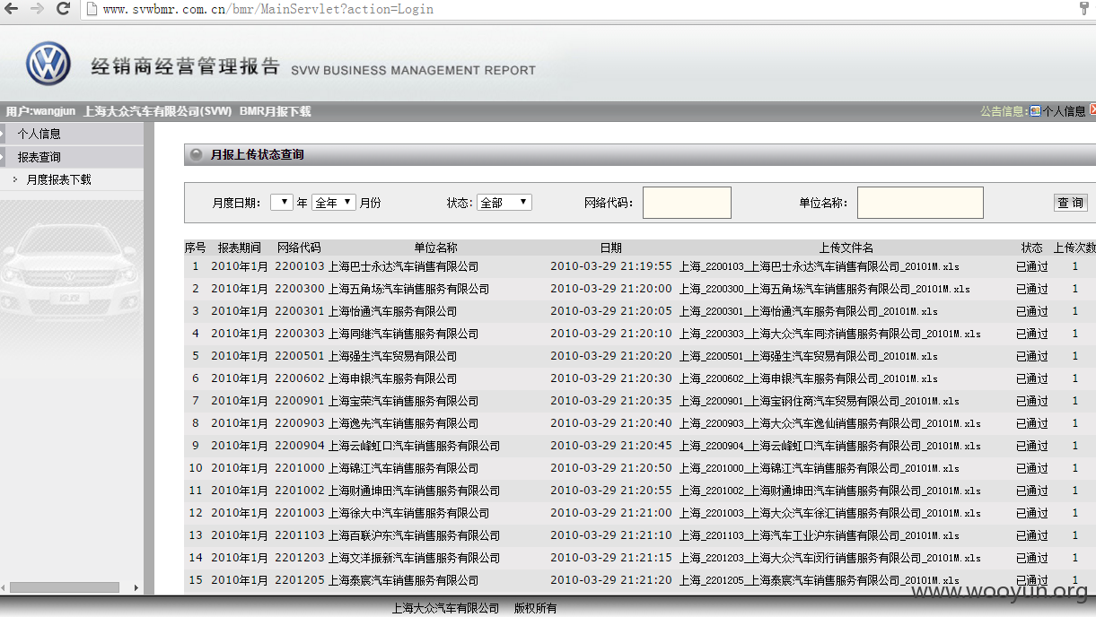The height and width of the screenshot is (617, 1096).
Task: Click 上海锦江汽车销售服务有限公司 in the 单位名称 column
Action: [x=403, y=468]
